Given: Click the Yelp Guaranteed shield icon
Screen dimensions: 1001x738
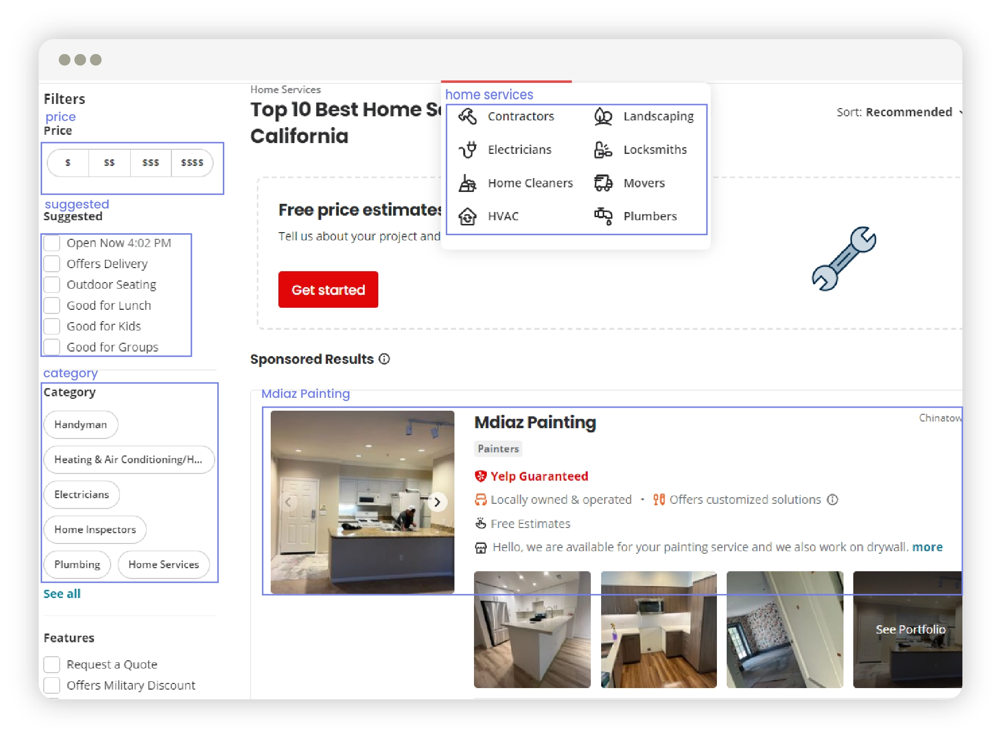Looking at the screenshot, I should coord(480,476).
